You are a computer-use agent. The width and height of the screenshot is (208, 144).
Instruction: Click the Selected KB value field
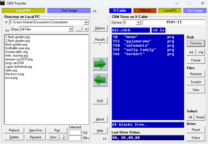coord(75,132)
